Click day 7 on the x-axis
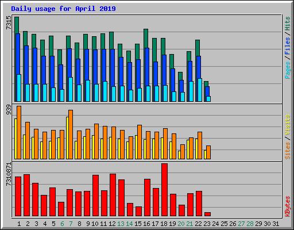This screenshot has width=294, height=230. [71, 224]
